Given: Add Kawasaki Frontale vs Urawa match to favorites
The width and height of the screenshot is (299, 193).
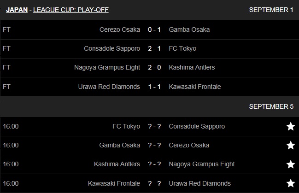Looking at the screenshot, I should point(290,183).
